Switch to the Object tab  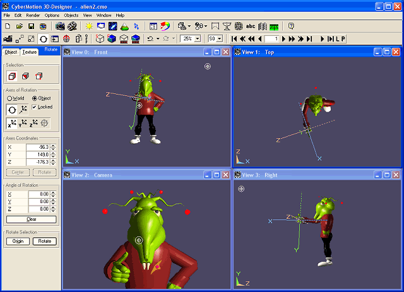click(x=11, y=52)
